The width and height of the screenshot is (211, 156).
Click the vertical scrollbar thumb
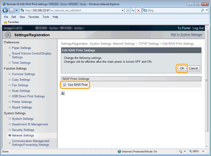point(207,80)
